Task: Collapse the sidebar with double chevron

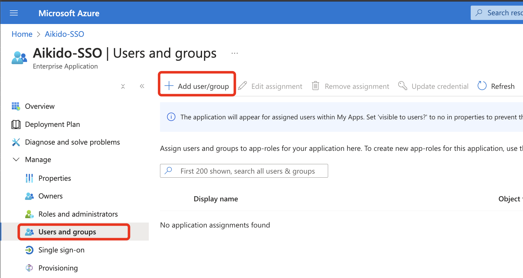Action: point(142,86)
